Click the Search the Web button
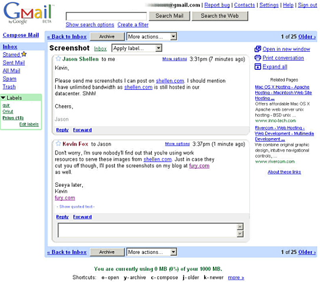The height and width of the screenshot is (282, 320). pyautogui.click(x=220, y=16)
